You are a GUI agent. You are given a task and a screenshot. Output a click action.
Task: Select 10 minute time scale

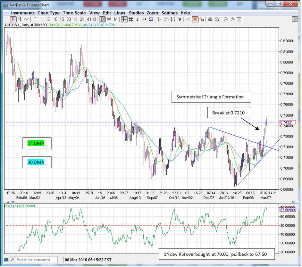55,19
